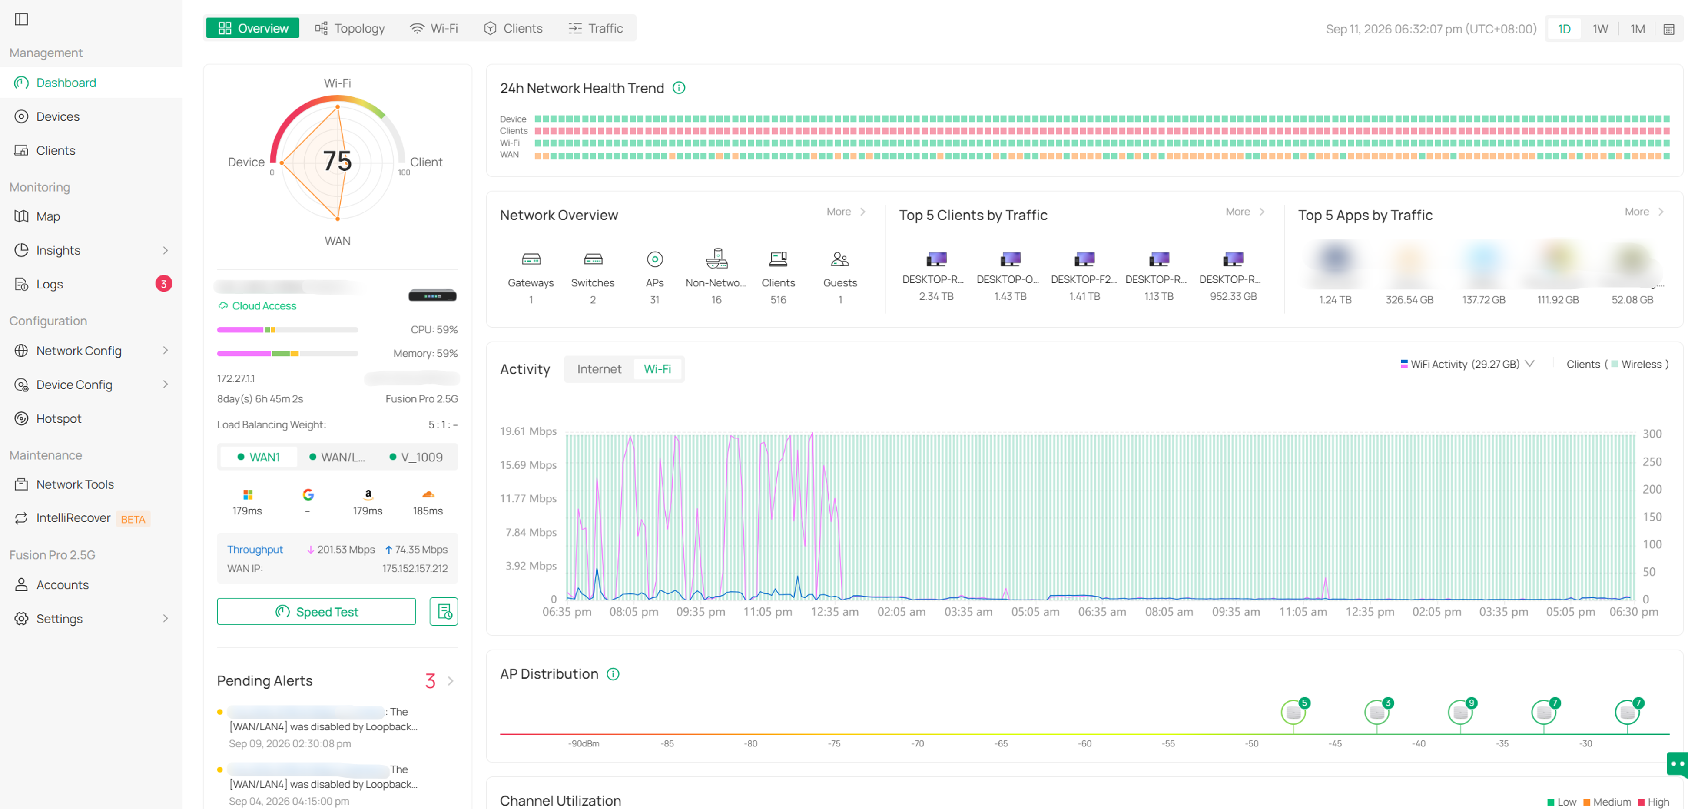Click Google latency icon
The width and height of the screenshot is (1688, 809).
pos(308,494)
